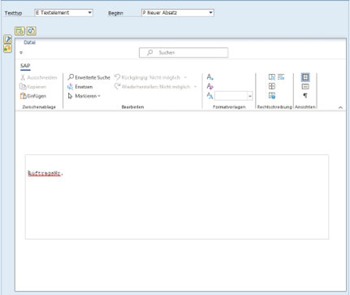Select the SAP ribbon tab
The height and width of the screenshot is (295, 350).
[x=25, y=66]
